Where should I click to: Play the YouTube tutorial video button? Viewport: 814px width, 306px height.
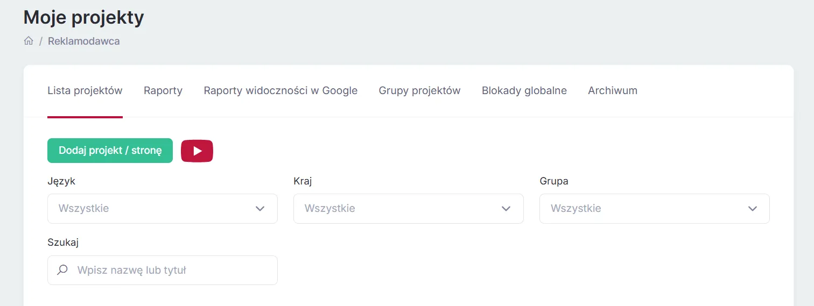point(197,151)
